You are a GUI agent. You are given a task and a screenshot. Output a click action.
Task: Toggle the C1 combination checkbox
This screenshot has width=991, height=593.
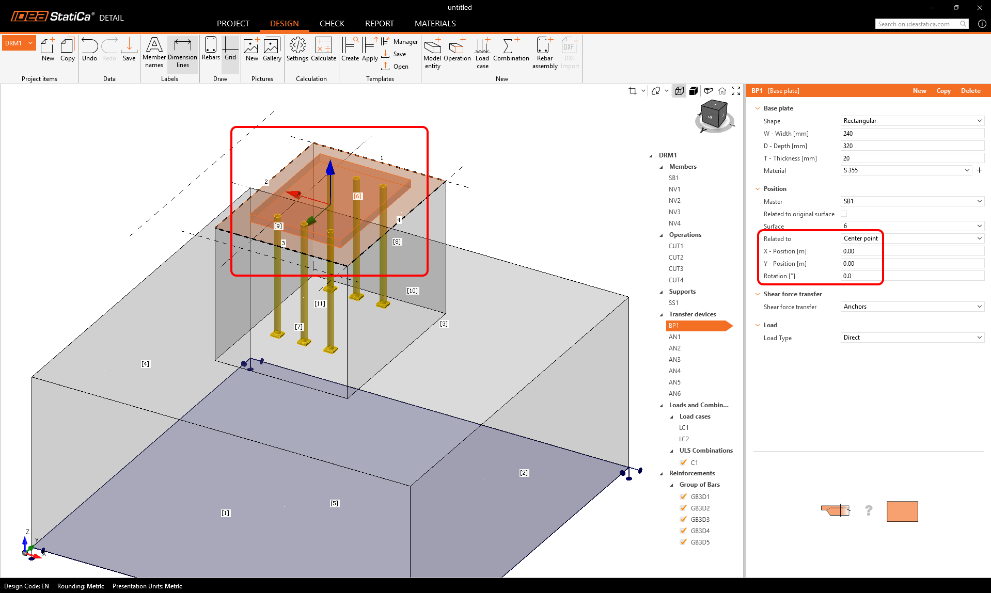(x=684, y=462)
